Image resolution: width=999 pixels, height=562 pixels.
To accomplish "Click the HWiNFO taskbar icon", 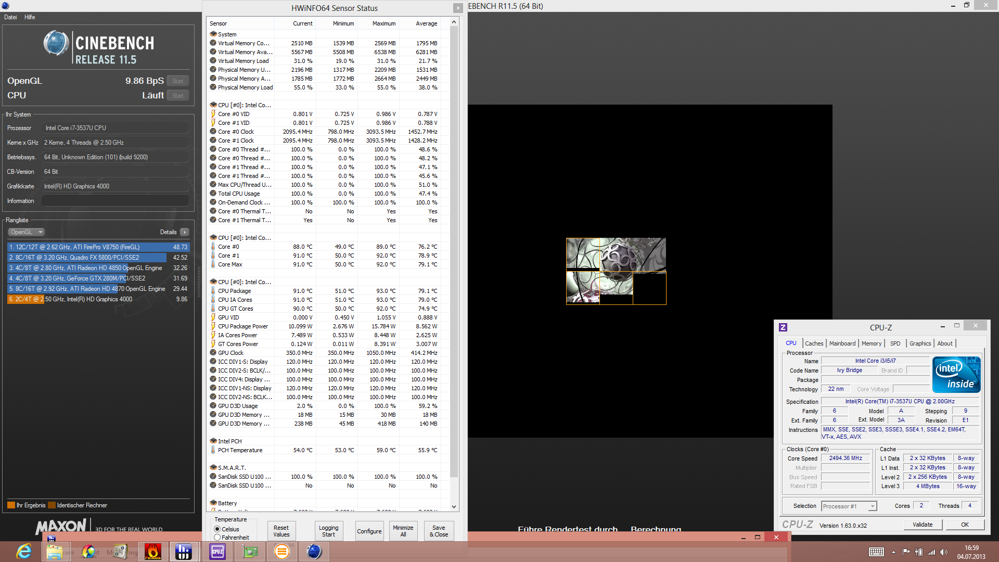I will (x=183, y=551).
